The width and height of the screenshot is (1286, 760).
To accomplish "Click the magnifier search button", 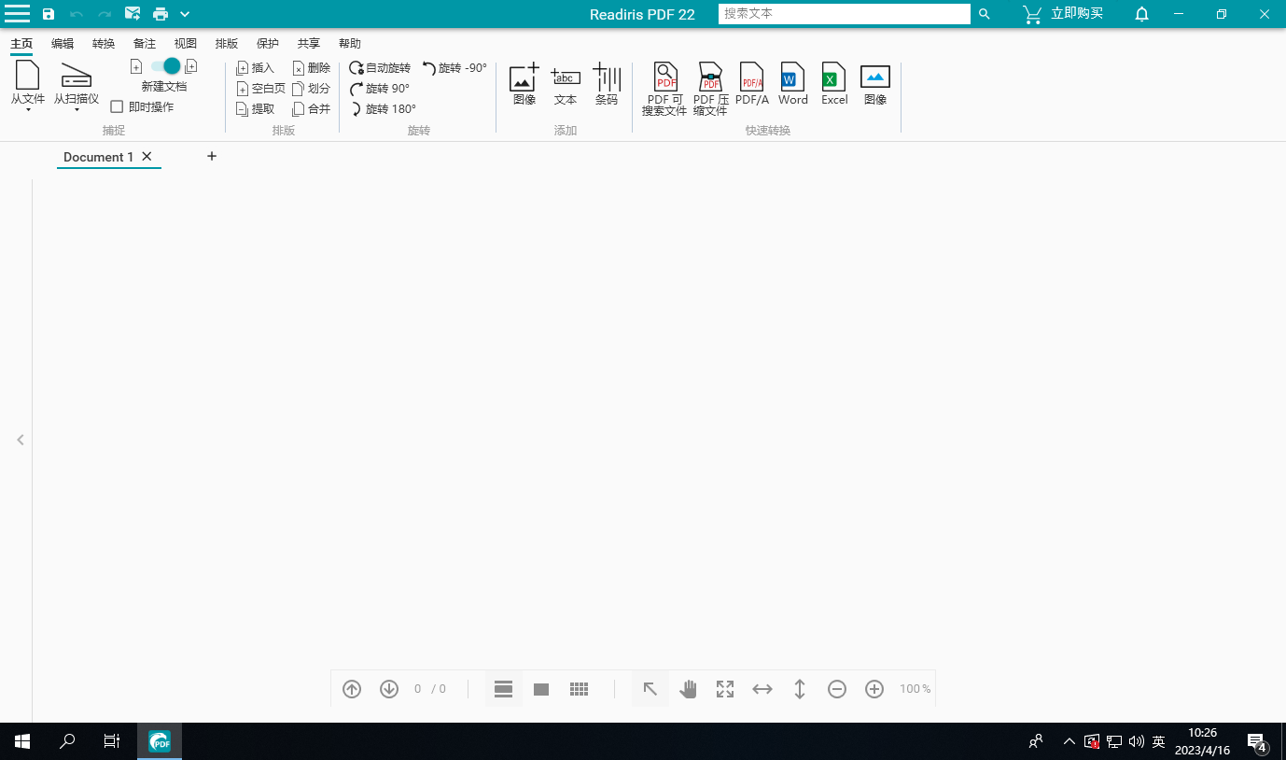I will pyautogui.click(x=984, y=14).
